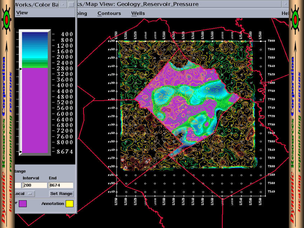Click the Set Range button
The width and height of the screenshot is (304, 228).
click(61, 193)
